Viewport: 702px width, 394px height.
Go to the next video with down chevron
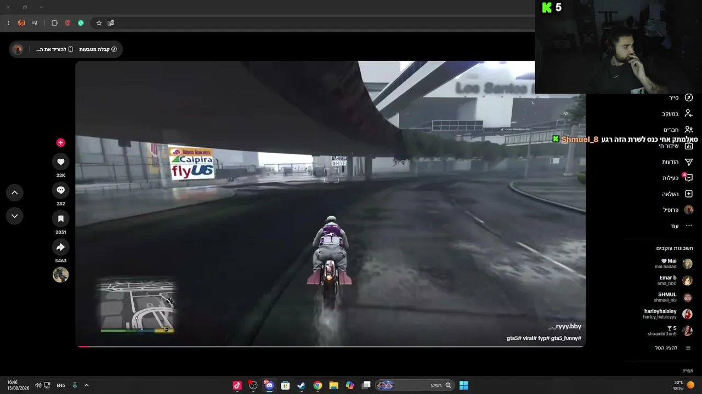coord(15,216)
